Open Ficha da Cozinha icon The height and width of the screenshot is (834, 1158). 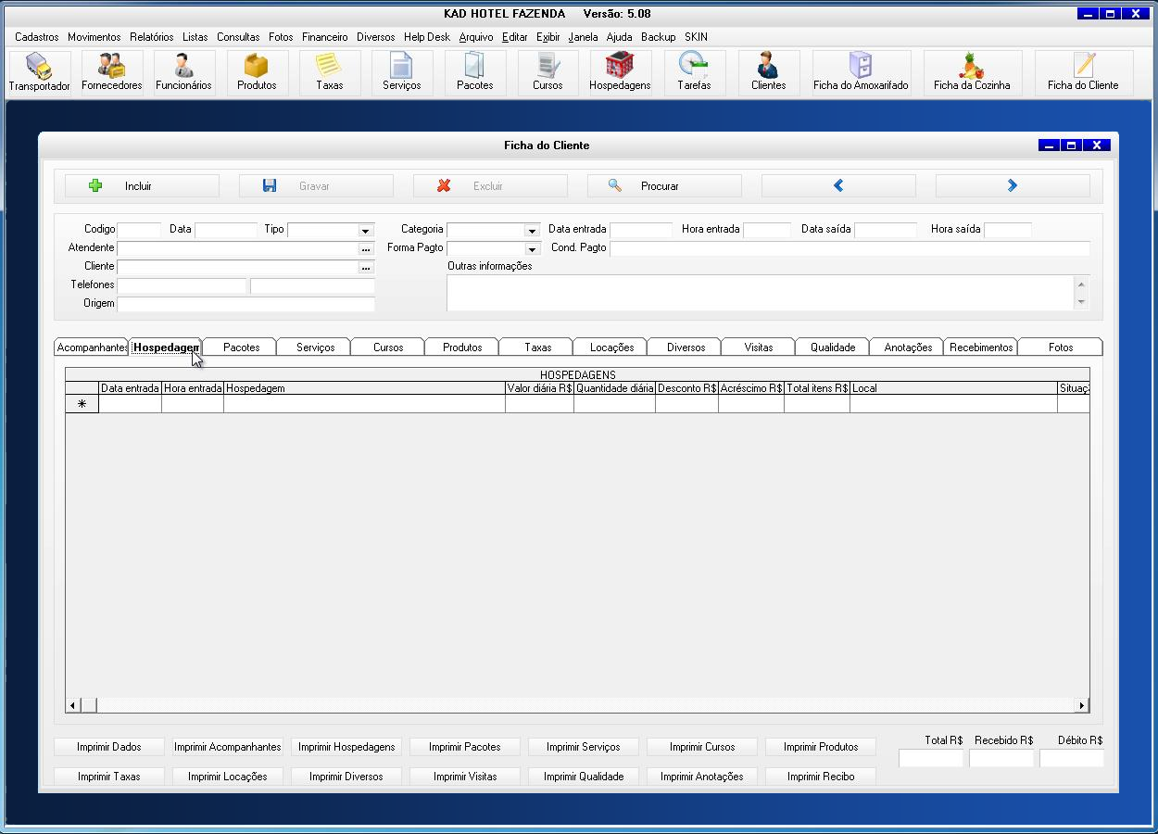coord(972,72)
